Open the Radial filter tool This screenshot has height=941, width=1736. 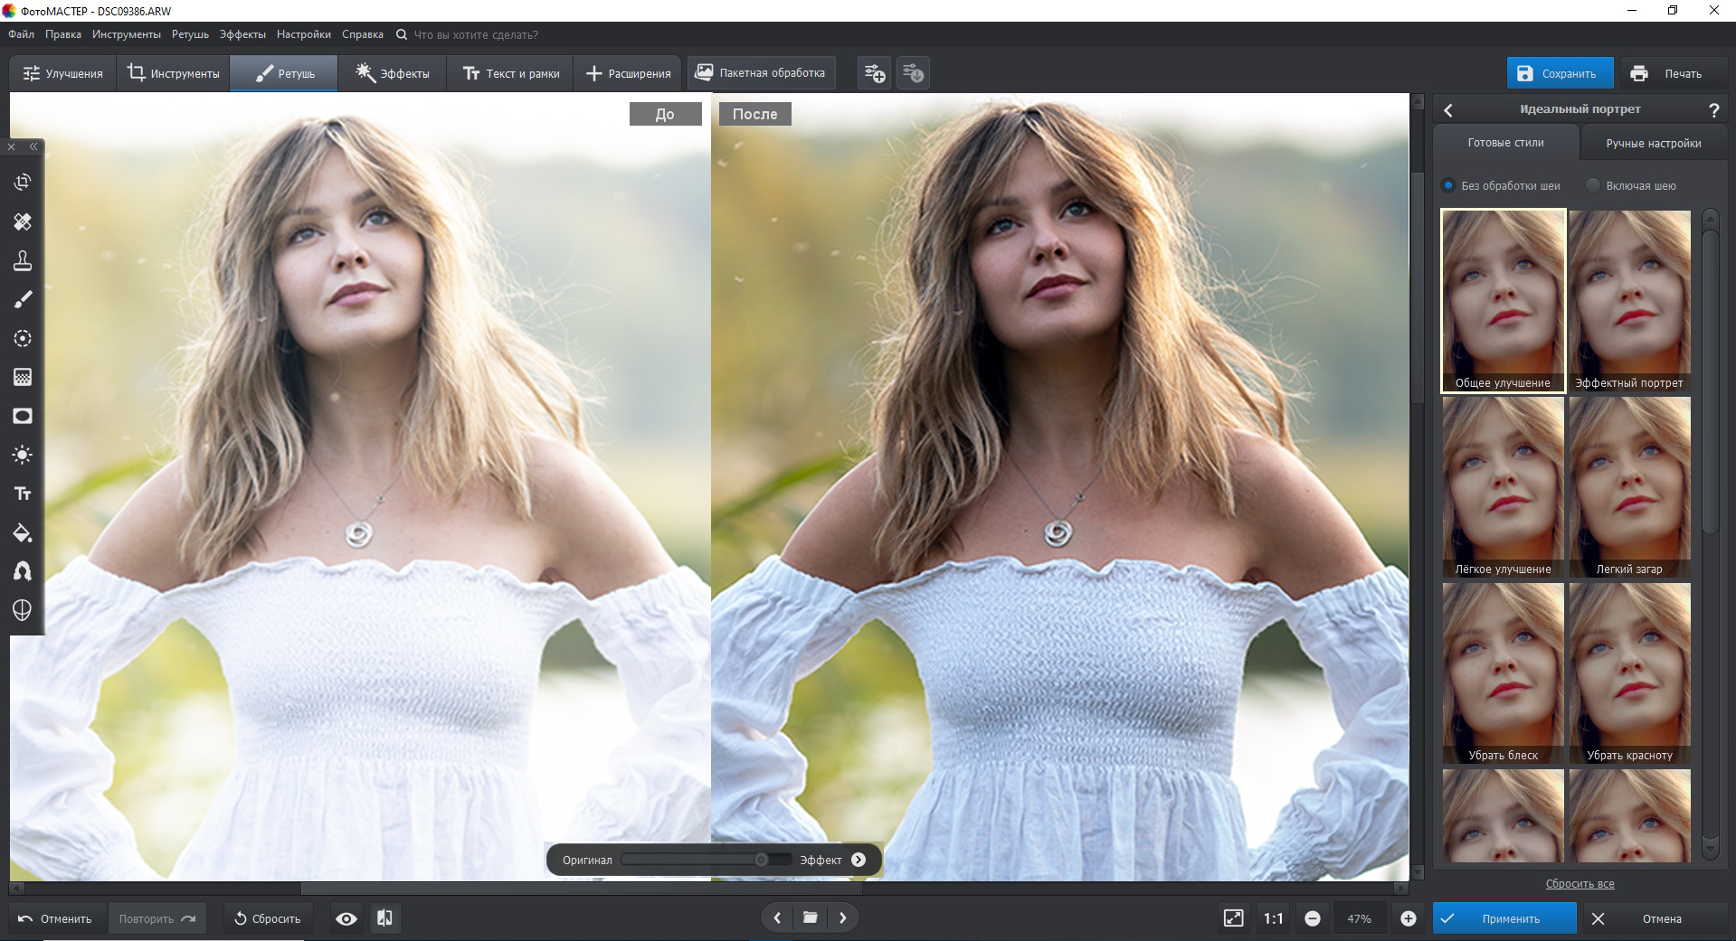click(23, 339)
